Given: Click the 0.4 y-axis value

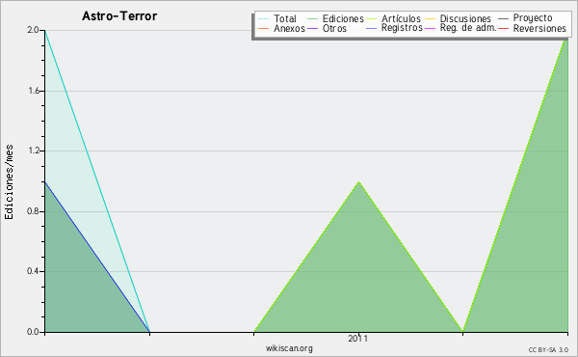Looking at the screenshot, I should [33, 271].
